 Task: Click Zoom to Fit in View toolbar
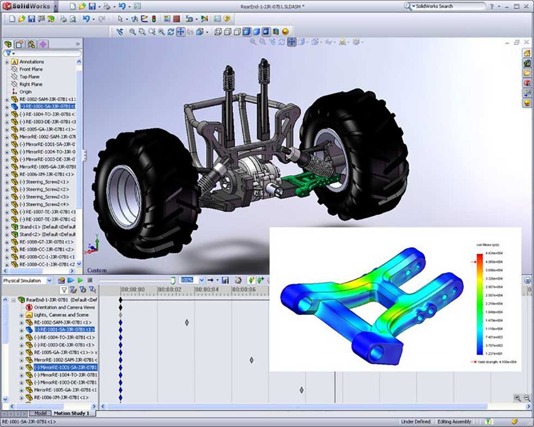point(132,32)
